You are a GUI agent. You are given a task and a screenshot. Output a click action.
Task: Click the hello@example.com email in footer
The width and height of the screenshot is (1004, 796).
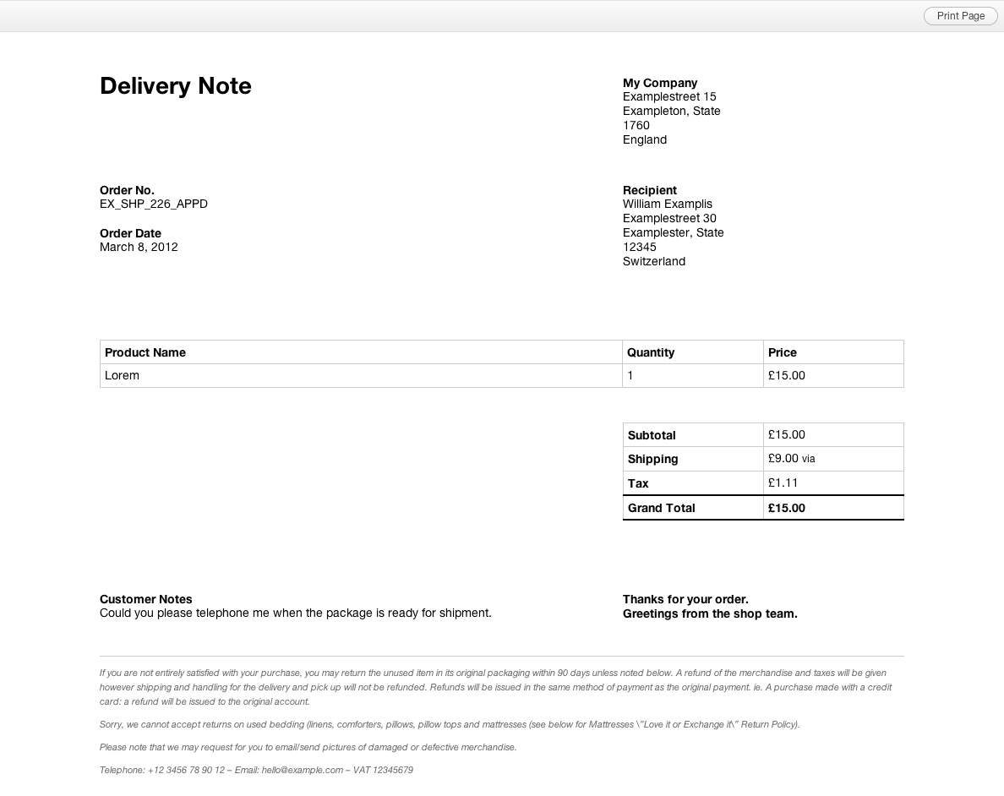303,770
